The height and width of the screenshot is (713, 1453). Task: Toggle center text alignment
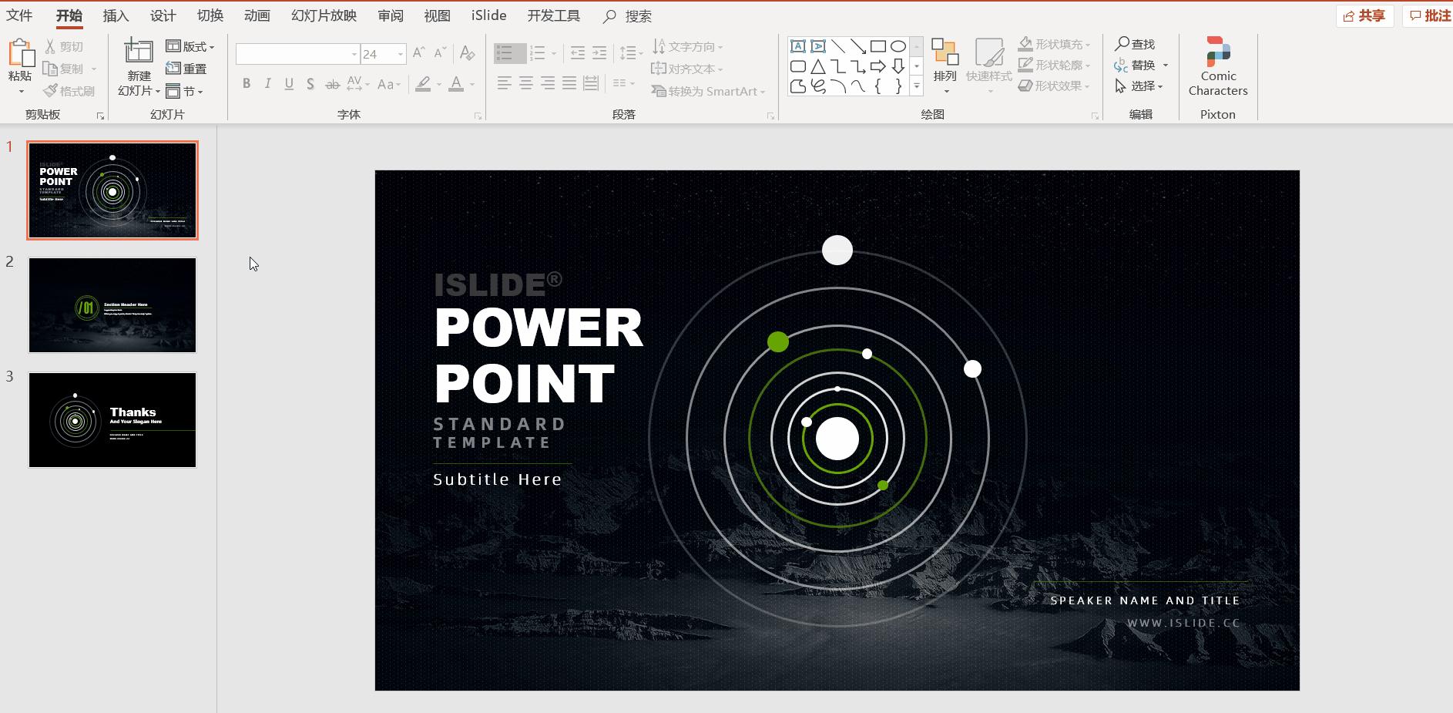point(525,83)
